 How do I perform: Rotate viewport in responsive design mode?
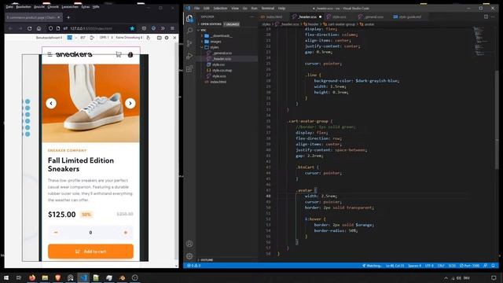(x=92, y=38)
